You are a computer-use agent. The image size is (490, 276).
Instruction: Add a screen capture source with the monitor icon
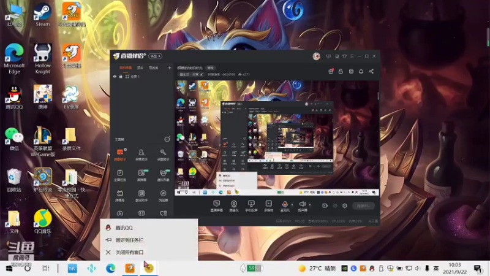pyautogui.click(x=217, y=206)
